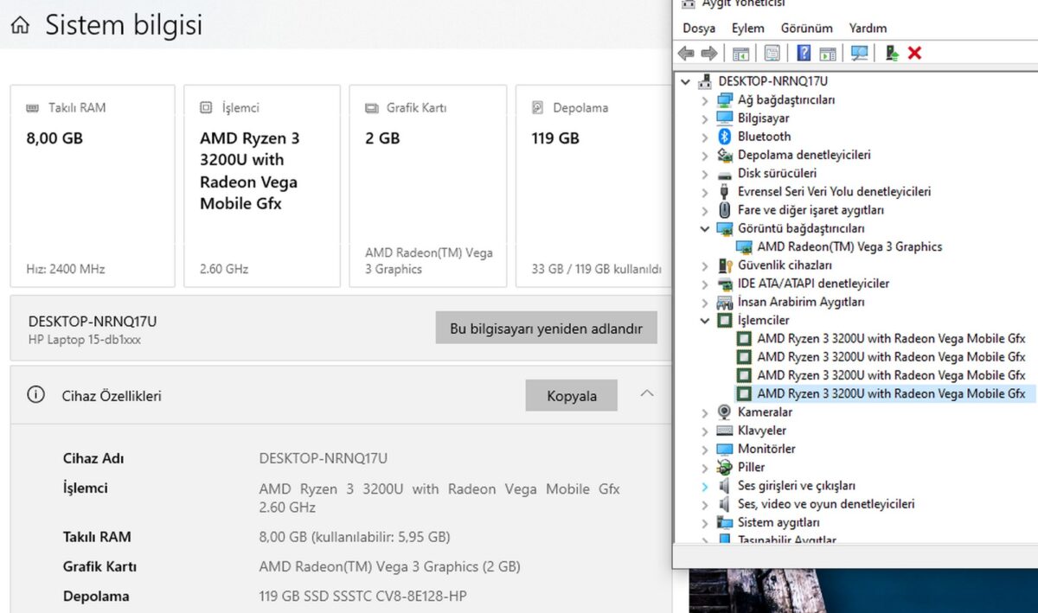This screenshot has height=613, width=1038.
Task: Scan for hardware changes via monitor icon
Action: click(x=859, y=54)
